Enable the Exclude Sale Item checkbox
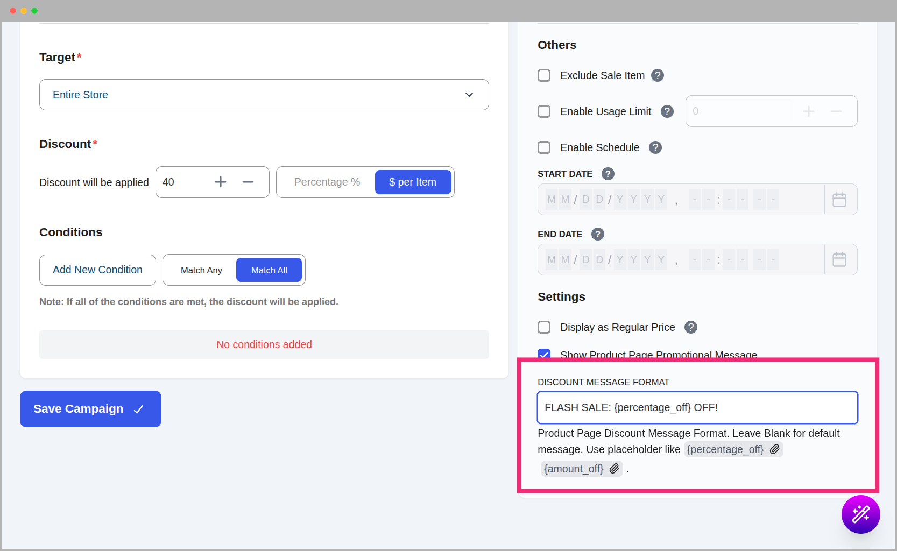The height and width of the screenshot is (551, 897). coord(544,75)
